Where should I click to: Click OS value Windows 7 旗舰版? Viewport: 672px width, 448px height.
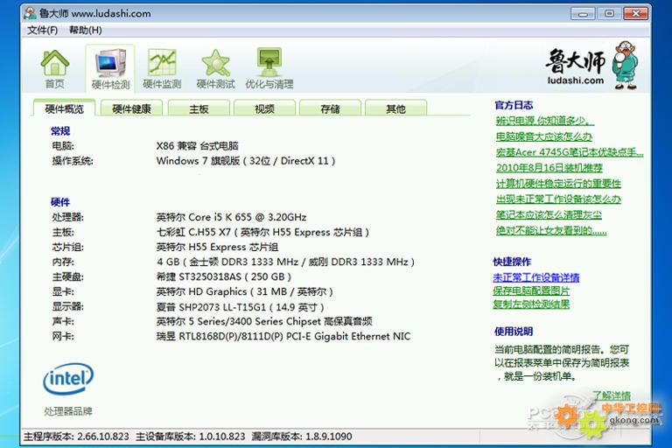246,161
